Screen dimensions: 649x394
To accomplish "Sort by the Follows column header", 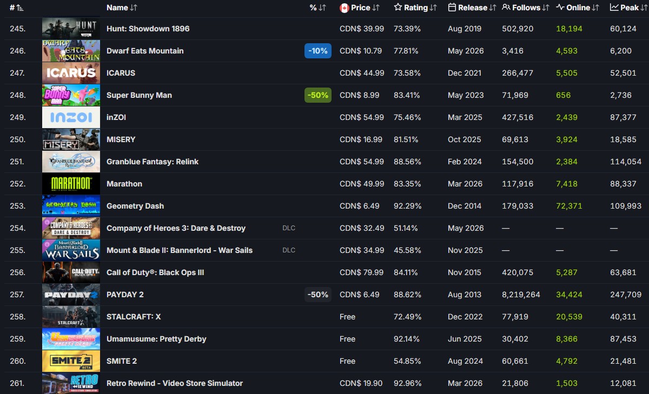I will click(526, 8).
